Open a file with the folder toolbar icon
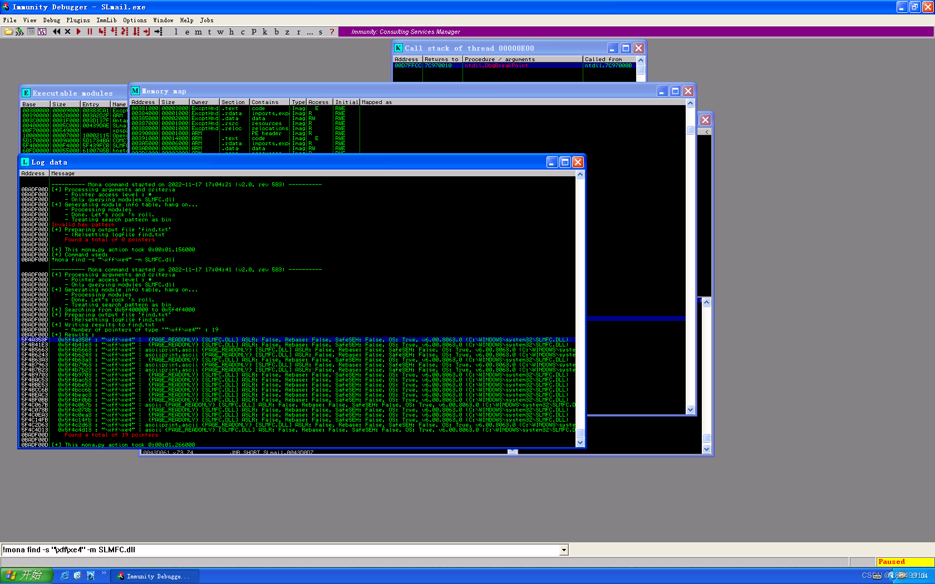The image size is (935, 584). (8, 32)
